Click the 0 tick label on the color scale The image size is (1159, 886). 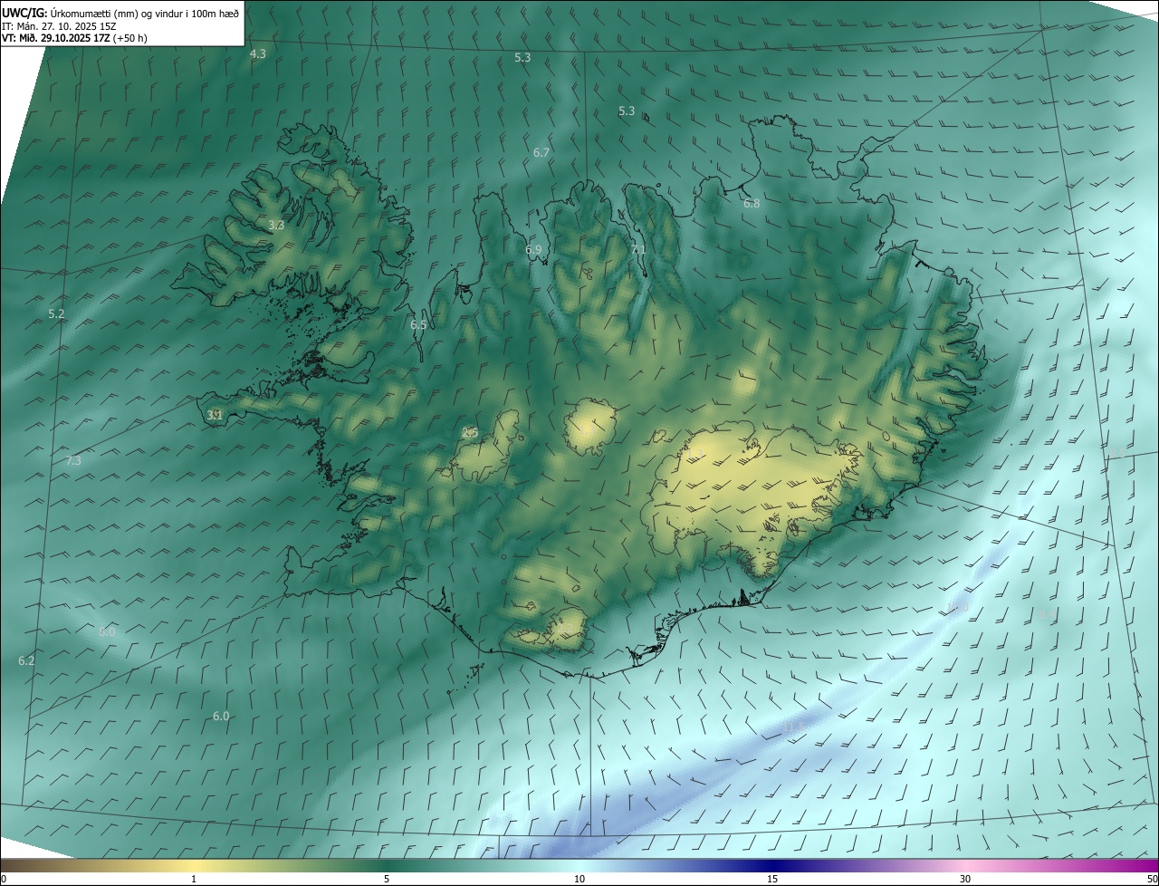click(x=4, y=879)
